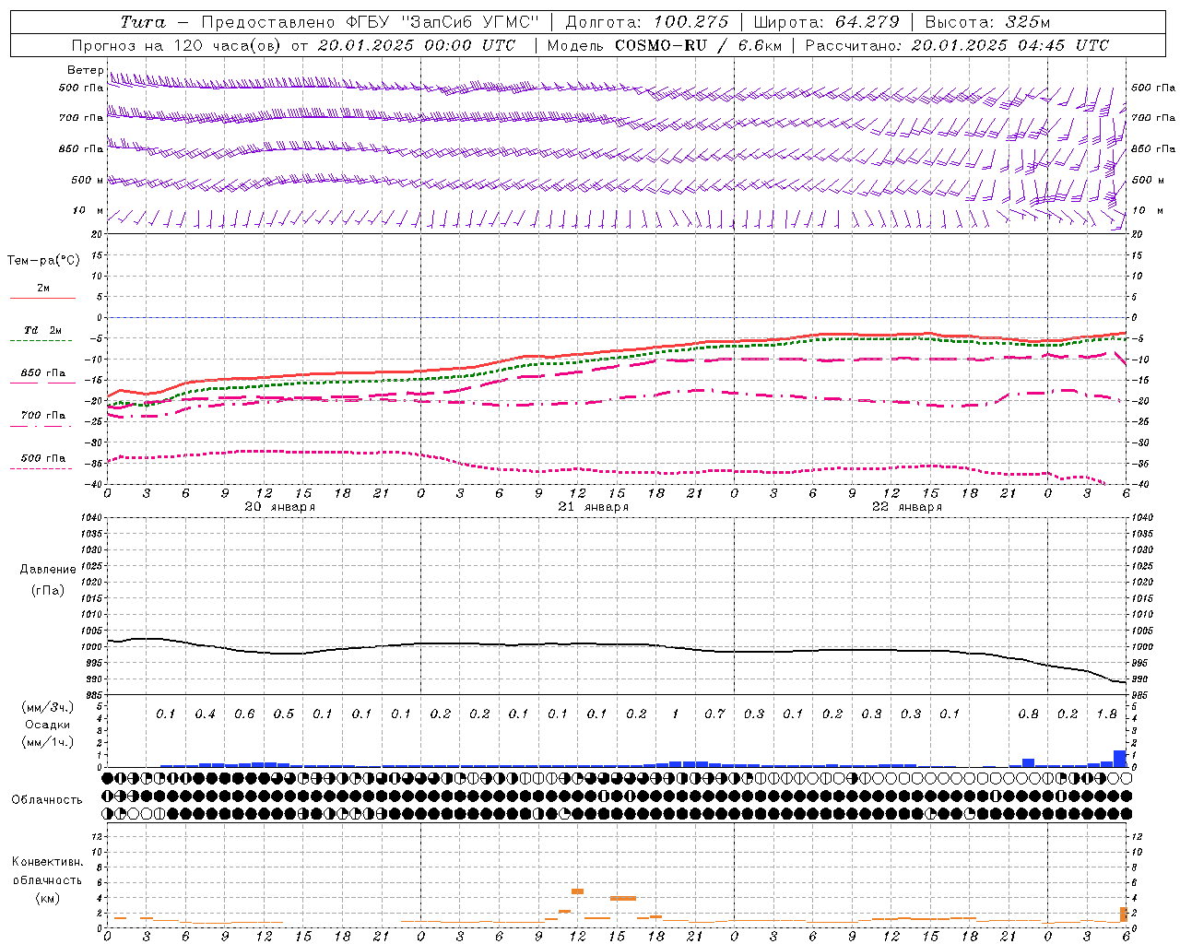The image size is (1180, 944).
Task: Click the "1.8" three-hour precipitation value
Action: pyautogui.click(x=1106, y=714)
